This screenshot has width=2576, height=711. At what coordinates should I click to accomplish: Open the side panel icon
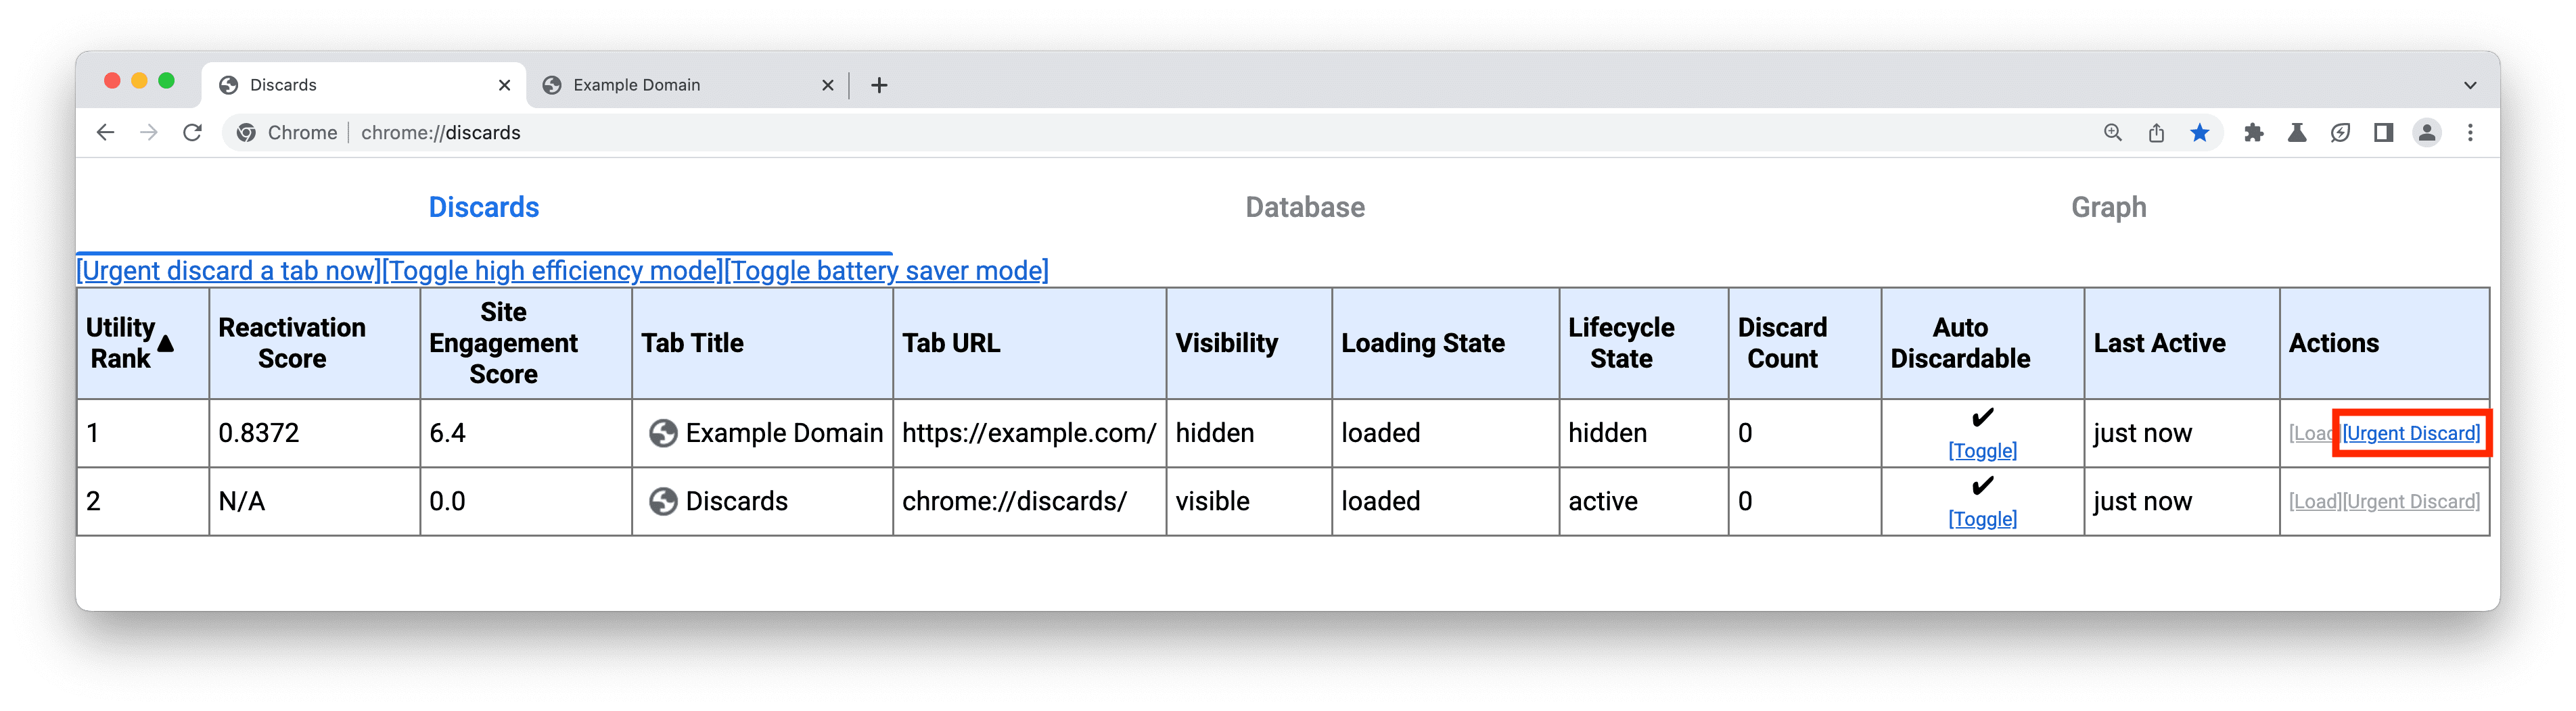[x=2384, y=132]
